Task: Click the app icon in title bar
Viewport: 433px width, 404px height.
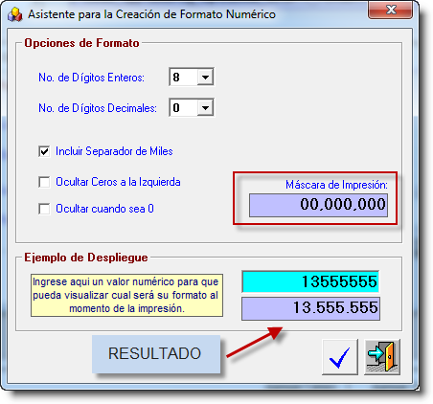Action: (x=15, y=14)
